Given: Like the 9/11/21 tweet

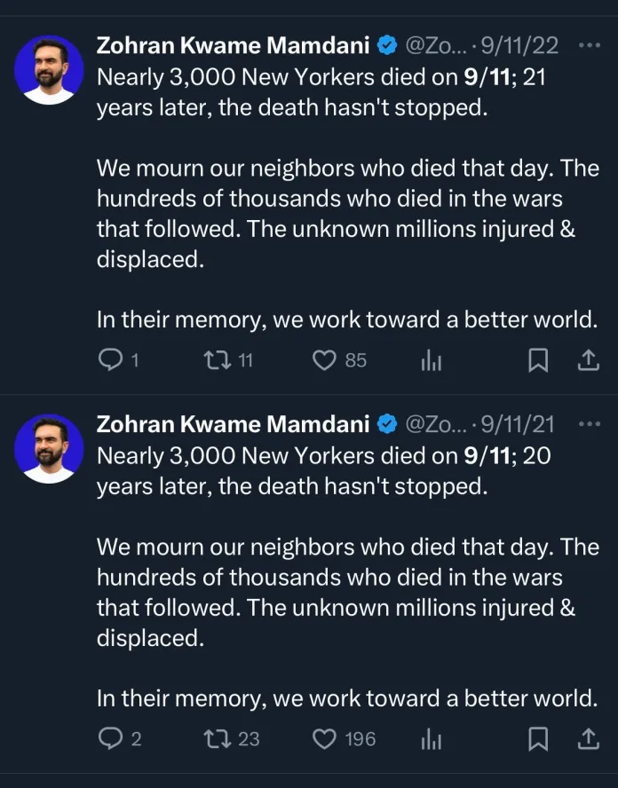Looking at the screenshot, I should [326, 737].
